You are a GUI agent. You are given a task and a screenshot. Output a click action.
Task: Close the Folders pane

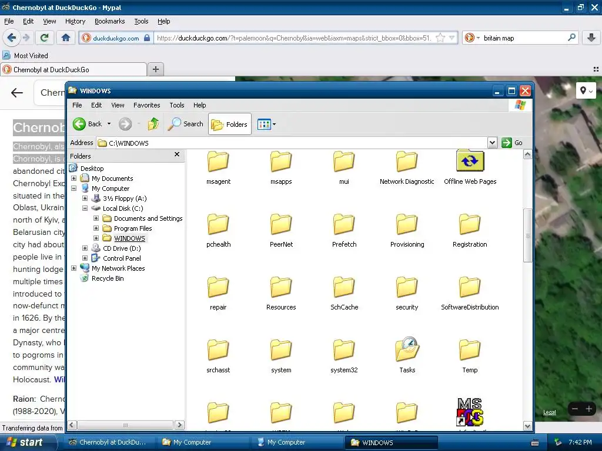(177, 154)
